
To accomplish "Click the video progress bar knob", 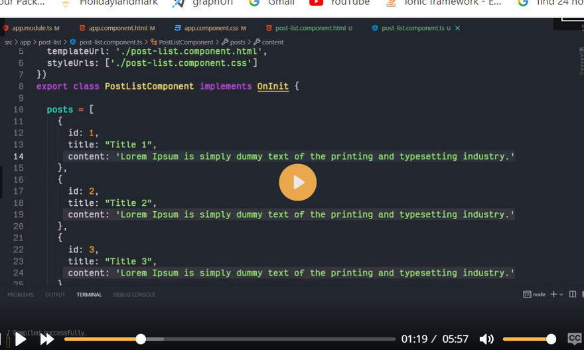I will (x=141, y=339).
